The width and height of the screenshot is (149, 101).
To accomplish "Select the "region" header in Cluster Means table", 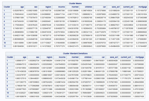I will pos(48,7).
